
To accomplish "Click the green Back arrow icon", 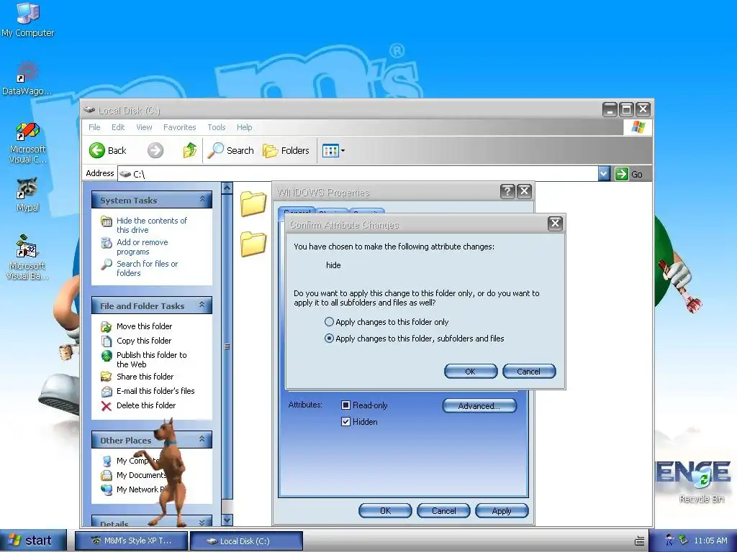I will pyautogui.click(x=97, y=151).
